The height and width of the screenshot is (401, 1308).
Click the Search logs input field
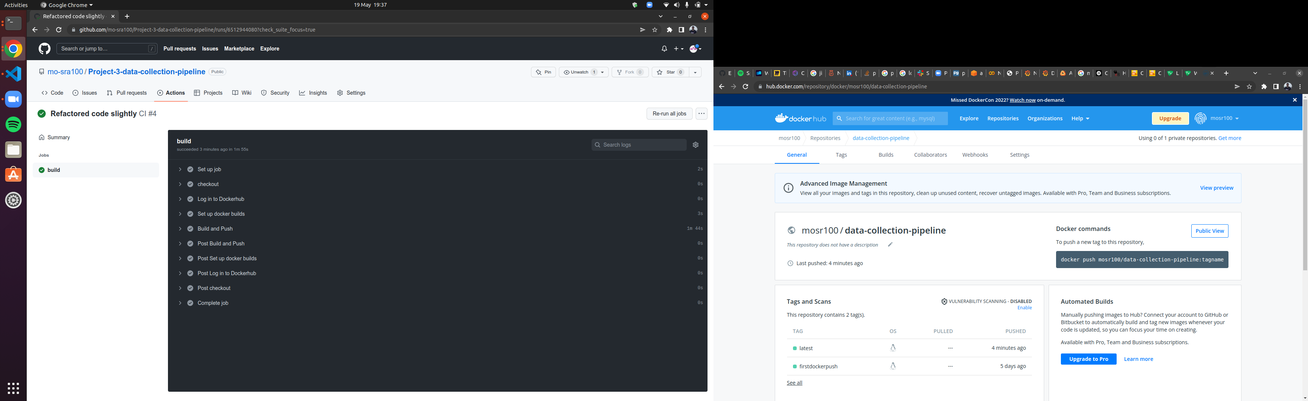click(x=639, y=145)
